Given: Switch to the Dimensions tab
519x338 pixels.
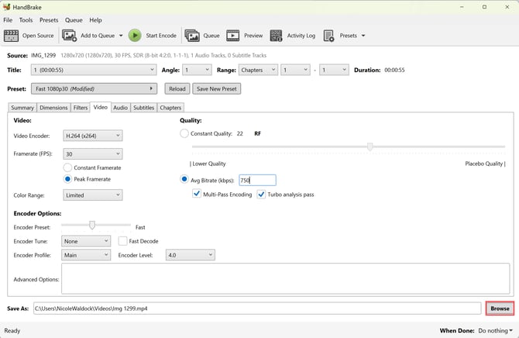Looking at the screenshot, I should click(53, 108).
